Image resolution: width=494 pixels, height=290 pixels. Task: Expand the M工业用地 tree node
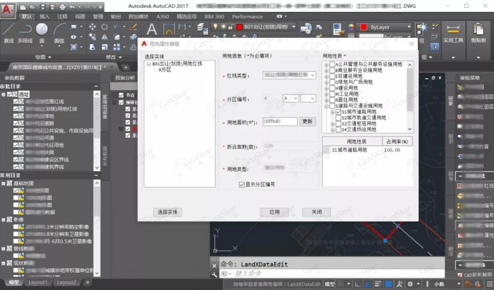point(326,94)
